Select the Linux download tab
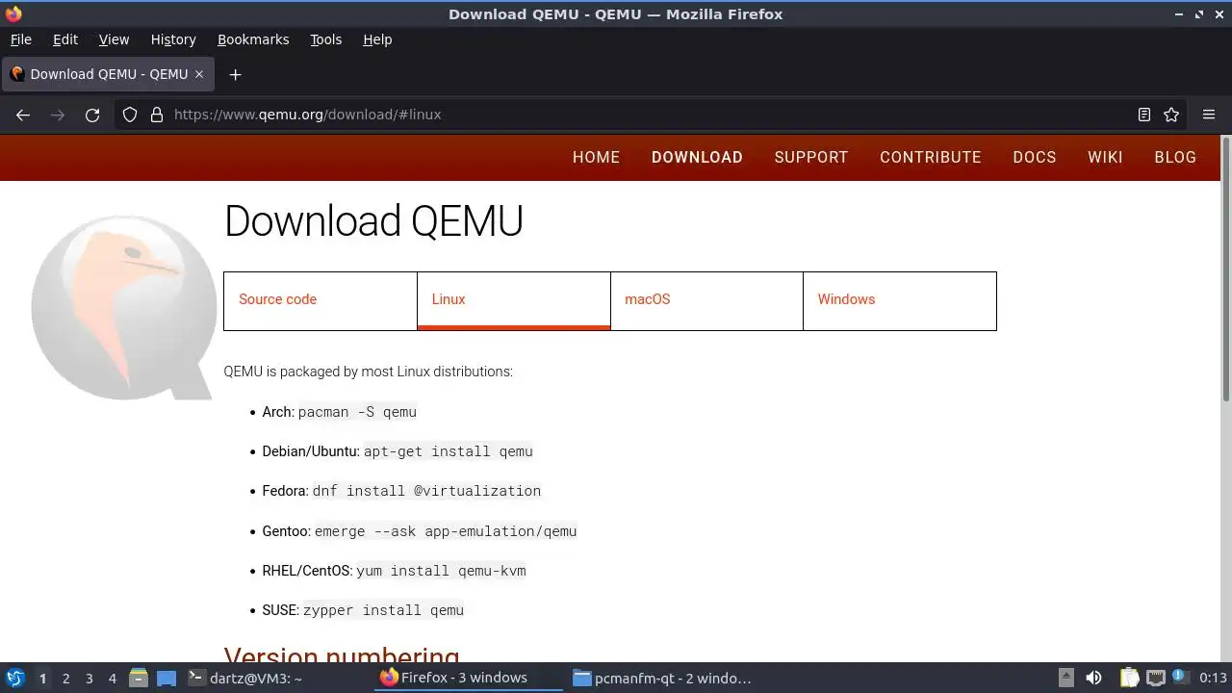This screenshot has height=693, width=1232. click(x=514, y=301)
